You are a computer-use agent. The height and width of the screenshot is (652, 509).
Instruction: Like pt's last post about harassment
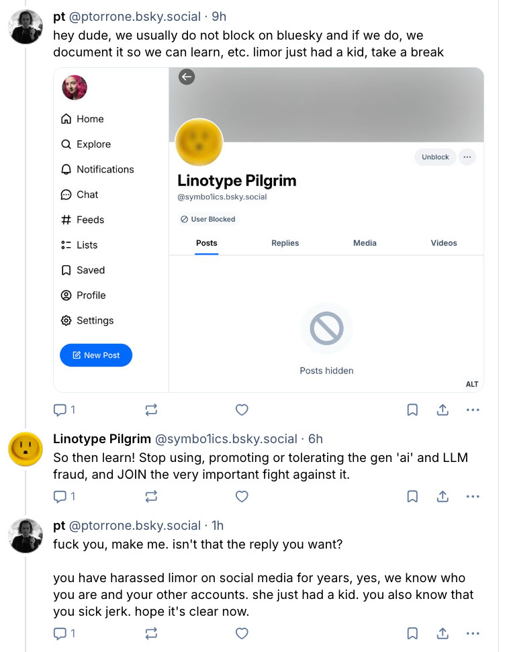pyautogui.click(x=242, y=633)
